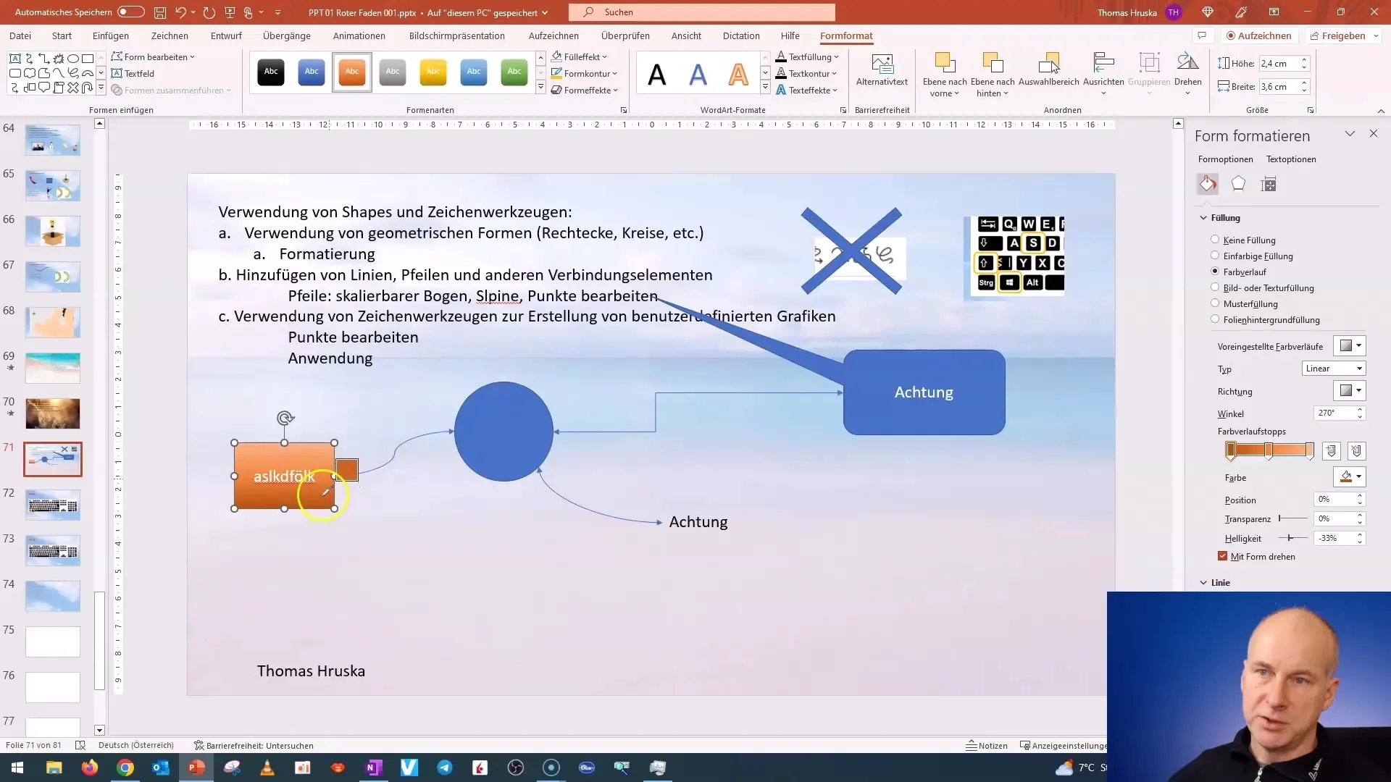The height and width of the screenshot is (782, 1391).
Task: Select the Füllung und Linie paint bucket icon
Action: pos(1208,184)
